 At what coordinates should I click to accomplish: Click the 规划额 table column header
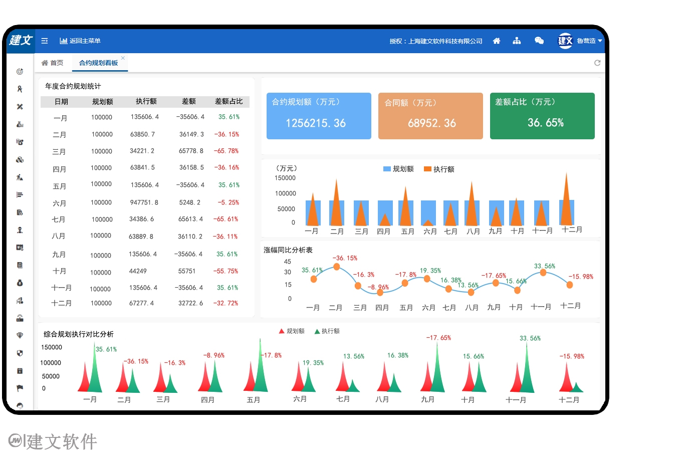(x=102, y=102)
